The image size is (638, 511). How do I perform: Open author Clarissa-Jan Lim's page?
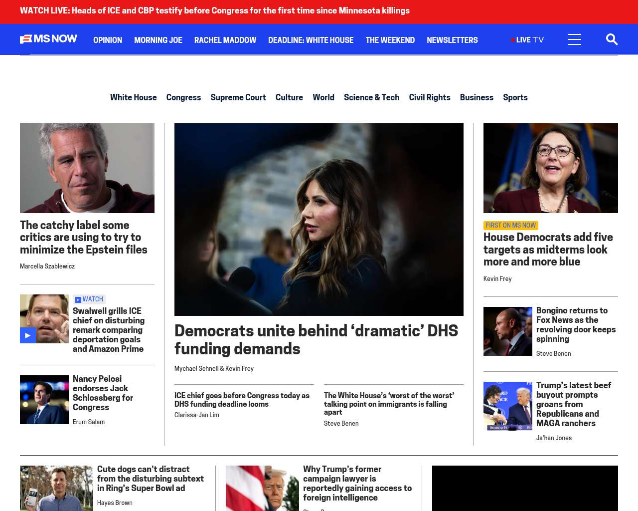(x=197, y=415)
